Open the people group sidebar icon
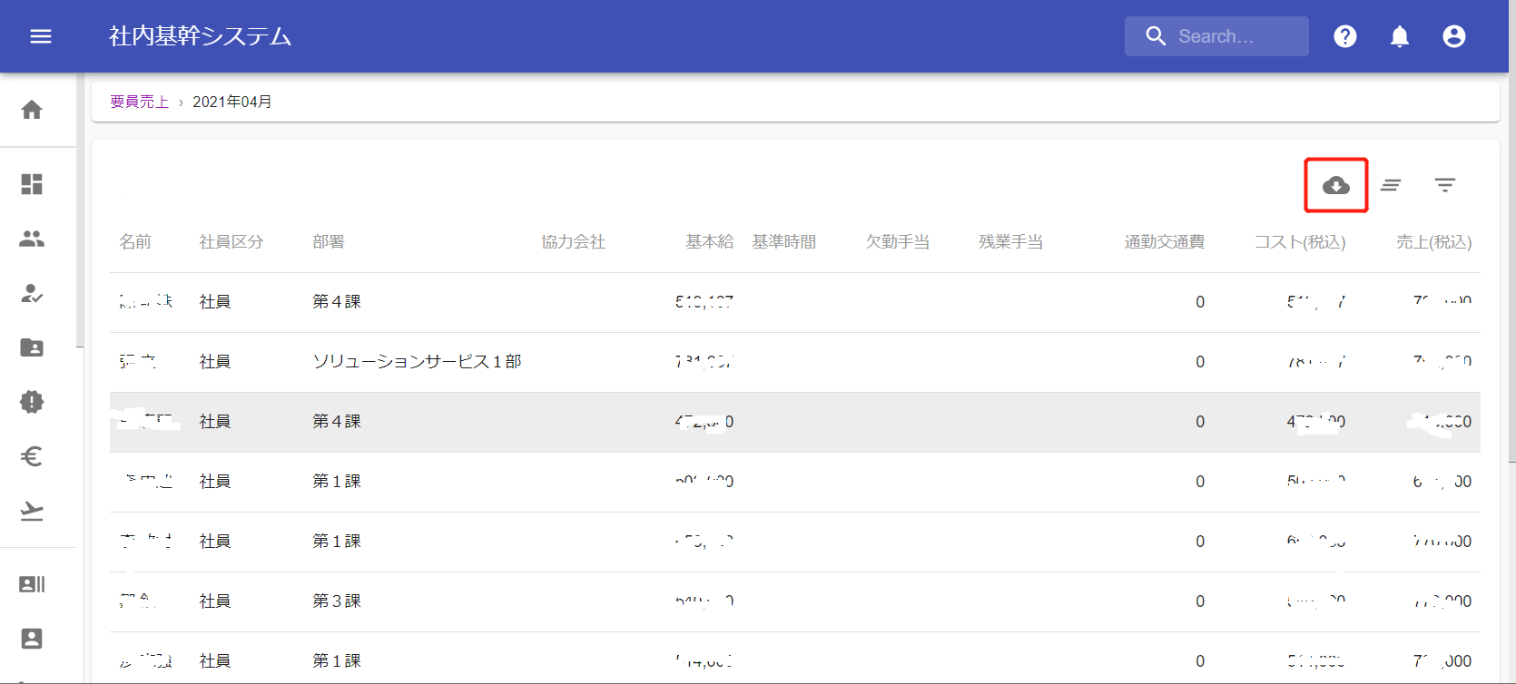This screenshot has width=1516, height=684. click(x=32, y=239)
